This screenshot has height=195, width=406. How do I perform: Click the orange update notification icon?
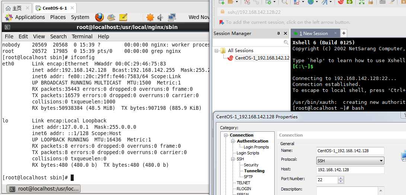[x=150, y=17]
